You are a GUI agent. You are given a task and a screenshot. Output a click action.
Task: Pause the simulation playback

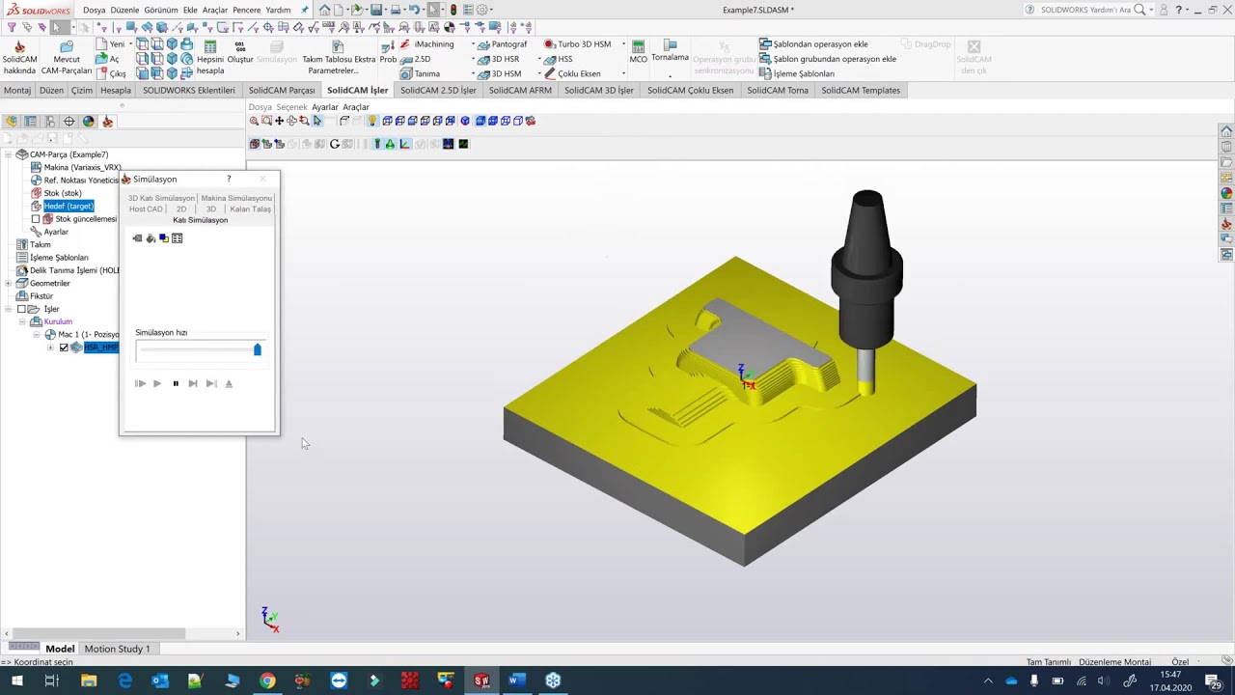pos(176,384)
